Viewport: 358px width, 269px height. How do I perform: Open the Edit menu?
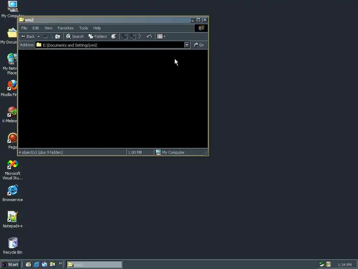(x=36, y=28)
